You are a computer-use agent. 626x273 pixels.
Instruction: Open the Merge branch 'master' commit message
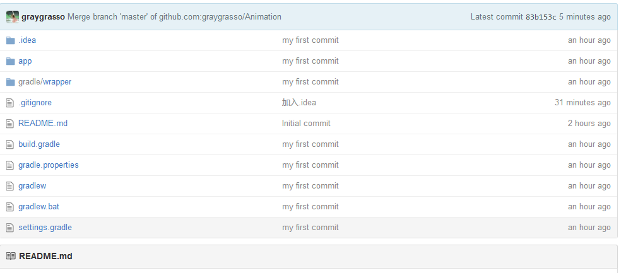[174, 17]
